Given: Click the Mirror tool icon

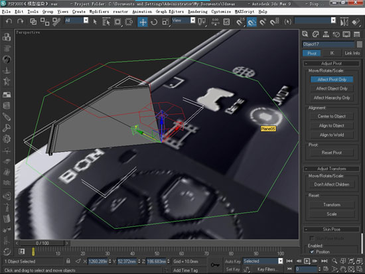Looking at the screenshot, I should [344, 22].
